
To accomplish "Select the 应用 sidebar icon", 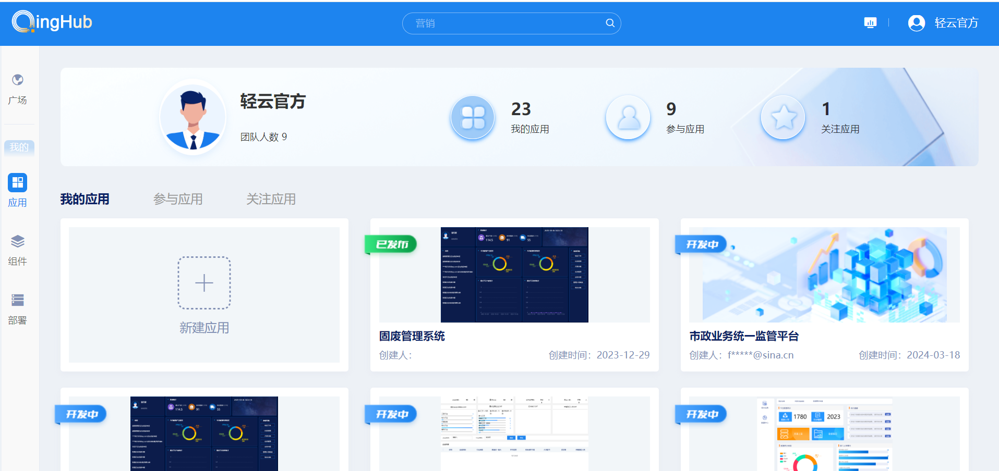I will [17, 182].
